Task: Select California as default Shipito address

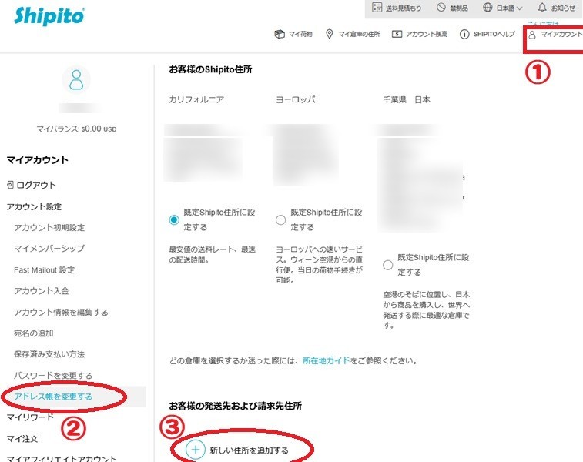Action: [x=174, y=220]
